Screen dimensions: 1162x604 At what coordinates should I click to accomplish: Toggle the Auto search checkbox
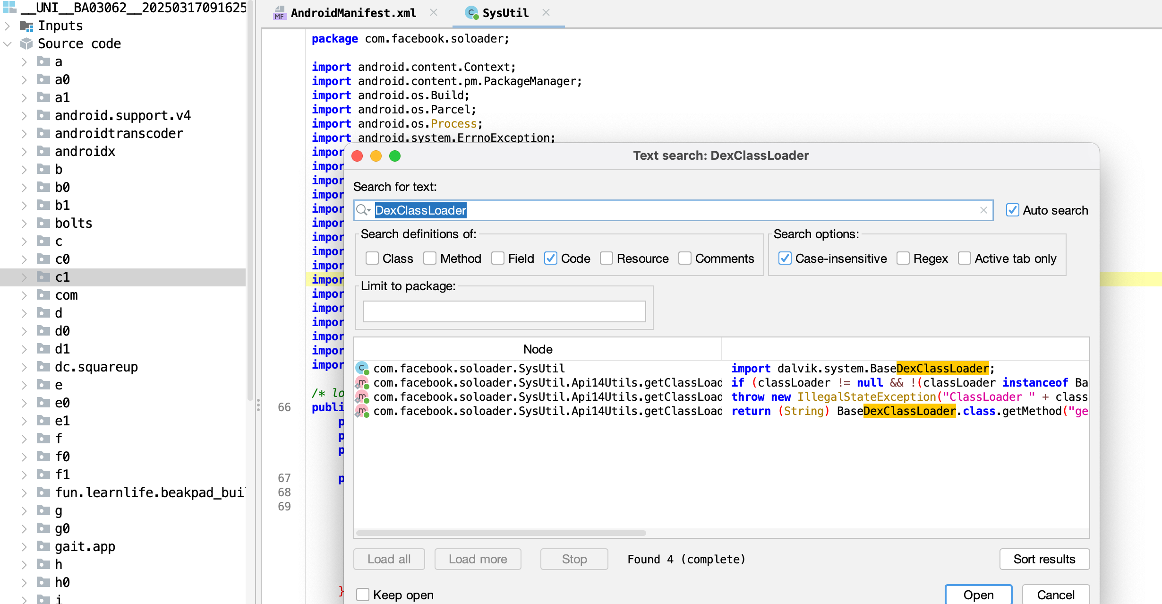point(1013,210)
